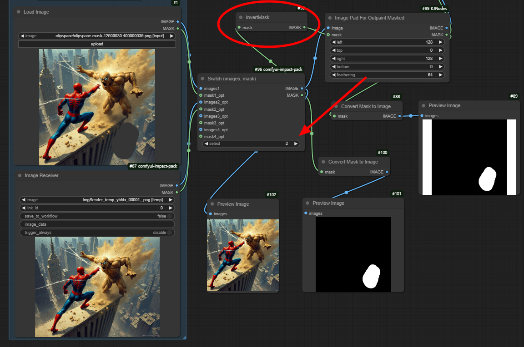Screen dimensions: 524x347
Task: Select previous image in Image Receiver
Action: [23, 200]
